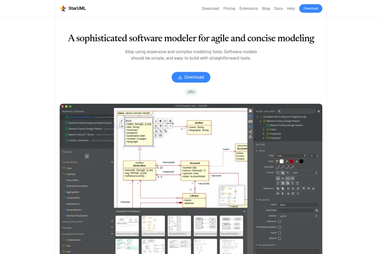Click the Share icon in the sidebar
Image resolution: width=382 pixels, height=254 pixels.
tap(250, 132)
